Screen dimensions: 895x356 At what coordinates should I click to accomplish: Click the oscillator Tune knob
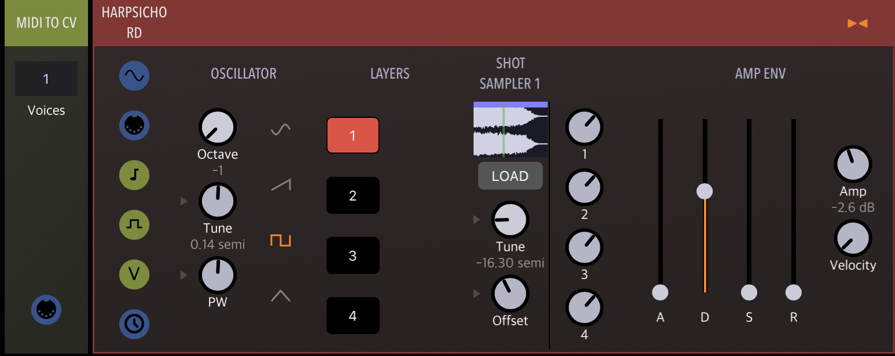pyautogui.click(x=218, y=201)
